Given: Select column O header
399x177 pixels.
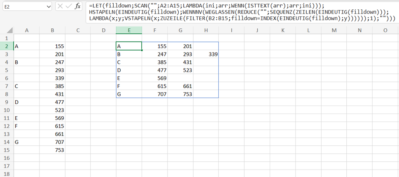Looking at the screenshot, I should (x=385, y=30).
